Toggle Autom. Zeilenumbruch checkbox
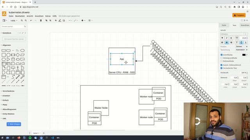Screen dimensions: 250x140 pos(221,65)
